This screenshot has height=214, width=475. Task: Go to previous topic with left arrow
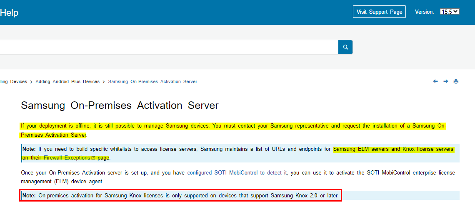(x=435, y=81)
